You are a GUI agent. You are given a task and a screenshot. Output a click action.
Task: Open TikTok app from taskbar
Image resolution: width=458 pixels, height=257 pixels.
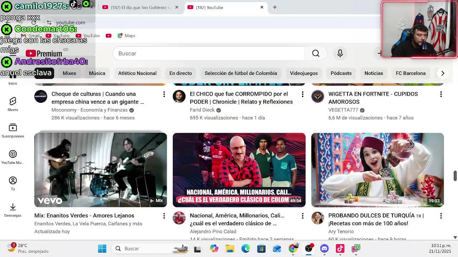(x=340, y=248)
